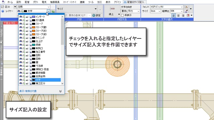Click the purple インサート color swatch

click(33, 17)
